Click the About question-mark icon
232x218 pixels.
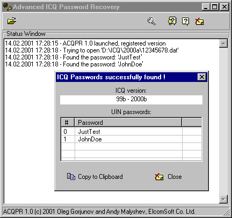(186, 21)
